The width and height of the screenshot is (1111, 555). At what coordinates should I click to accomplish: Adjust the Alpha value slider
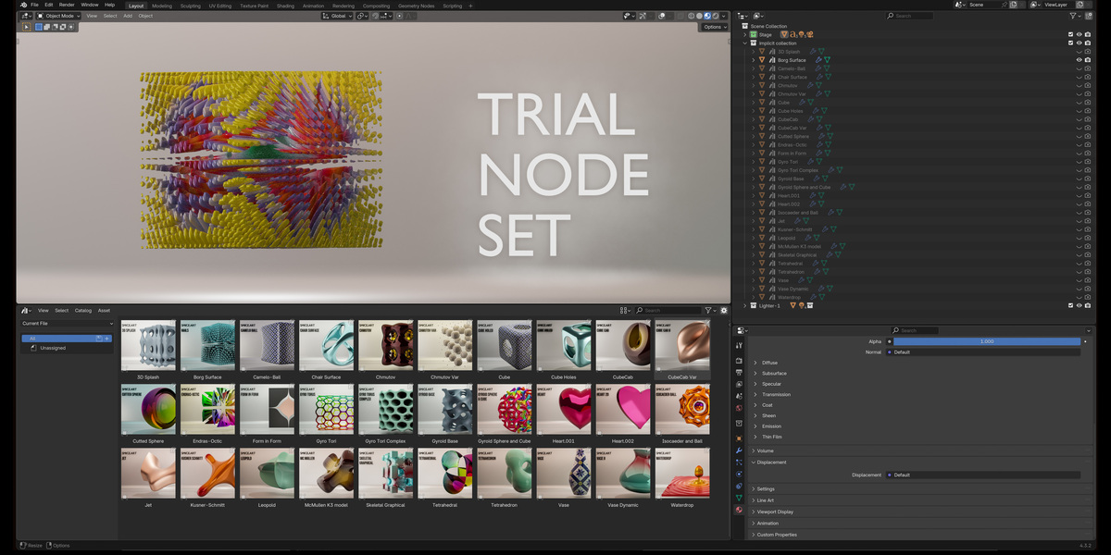(987, 341)
